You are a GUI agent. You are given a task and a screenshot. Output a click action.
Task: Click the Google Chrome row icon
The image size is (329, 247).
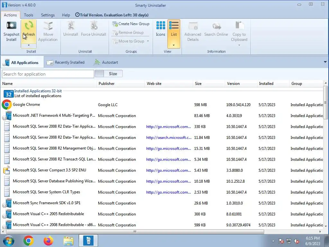tap(7, 105)
